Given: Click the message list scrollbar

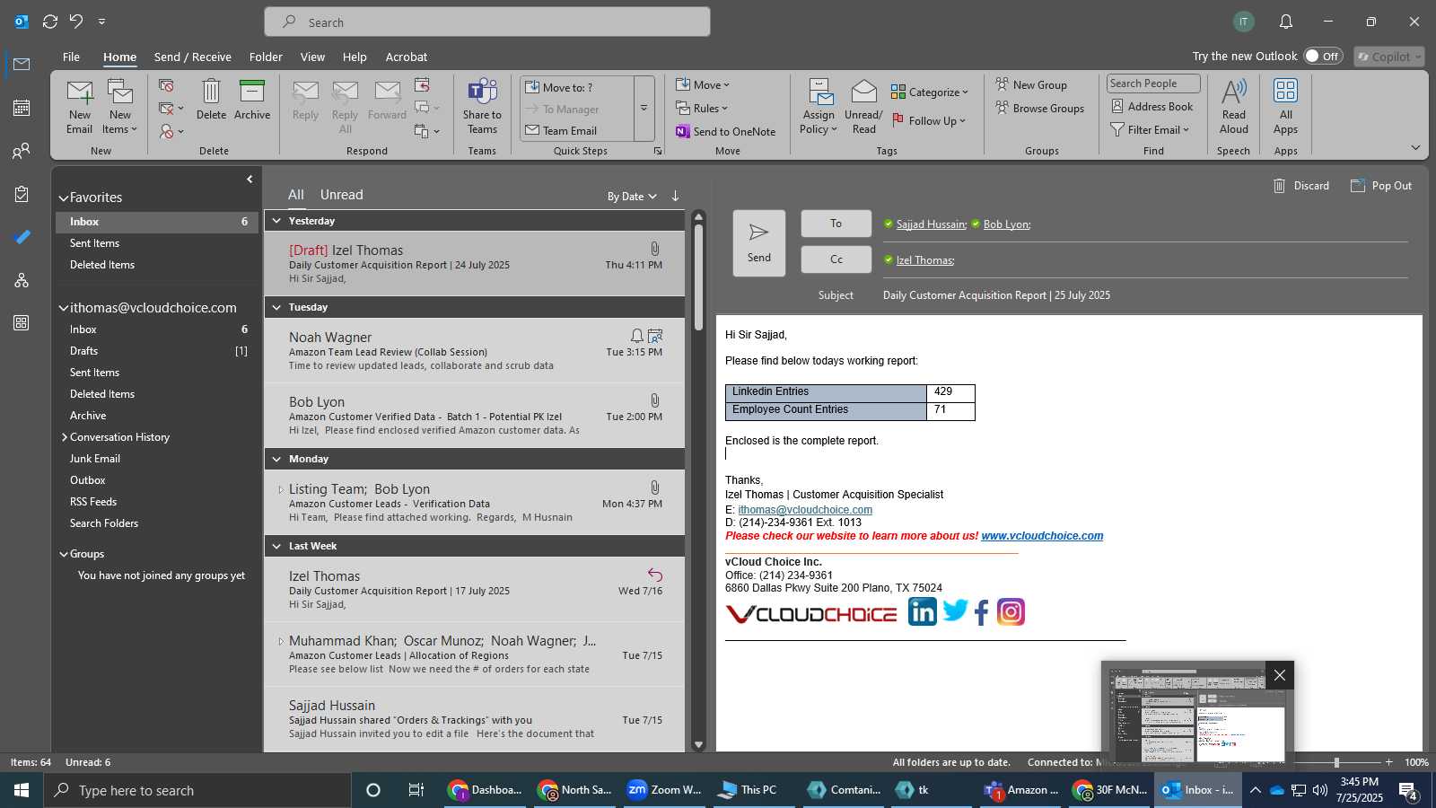Looking at the screenshot, I should [x=699, y=278].
